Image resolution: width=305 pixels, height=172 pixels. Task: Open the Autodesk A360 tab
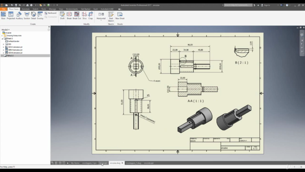click(107, 9)
